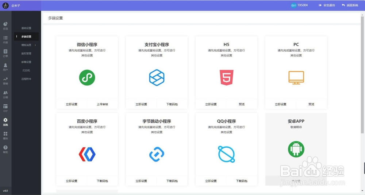Click the 多端设置 page heading
The image size is (365, 195).
[55, 18]
